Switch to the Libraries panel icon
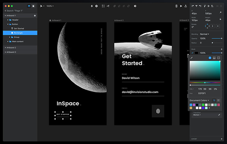Screen dimensions: 227x144 pos(33,6)
